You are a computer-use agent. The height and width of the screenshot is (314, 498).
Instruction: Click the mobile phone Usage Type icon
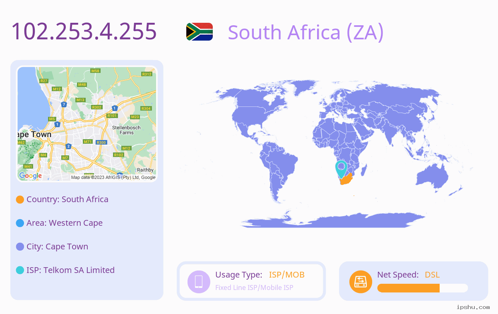click(199, 281)
